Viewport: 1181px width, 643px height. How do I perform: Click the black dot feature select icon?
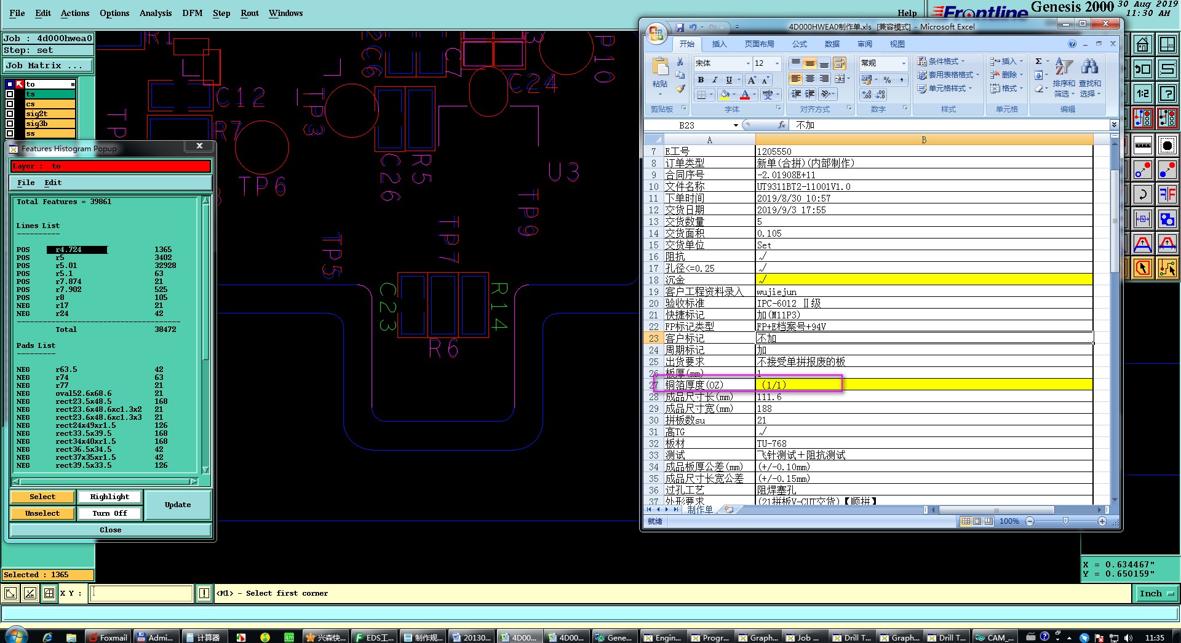tap(1167, 146)
